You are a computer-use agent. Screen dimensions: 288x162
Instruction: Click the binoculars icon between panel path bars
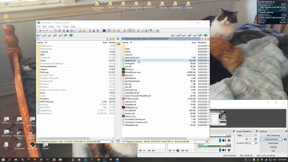118,39
